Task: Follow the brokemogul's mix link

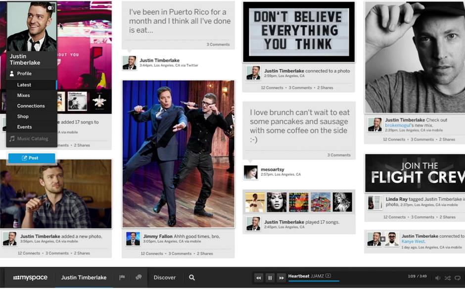Action: coord(399,125)
